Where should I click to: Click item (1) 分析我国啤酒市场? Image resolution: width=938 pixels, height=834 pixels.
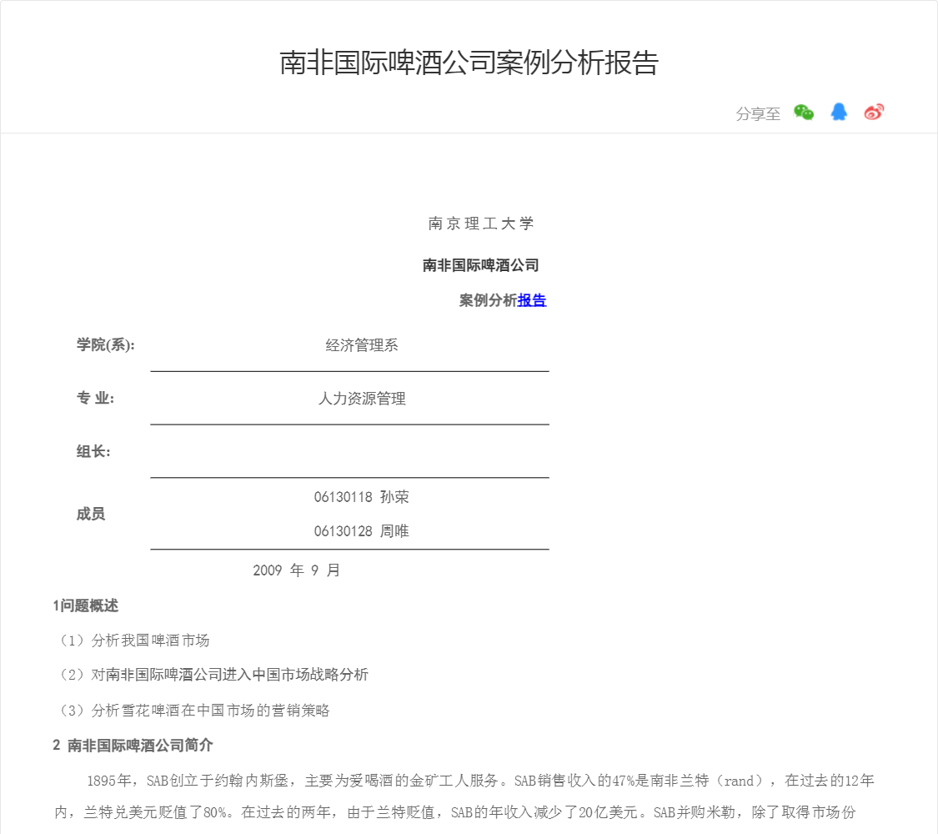coord(133,641)
